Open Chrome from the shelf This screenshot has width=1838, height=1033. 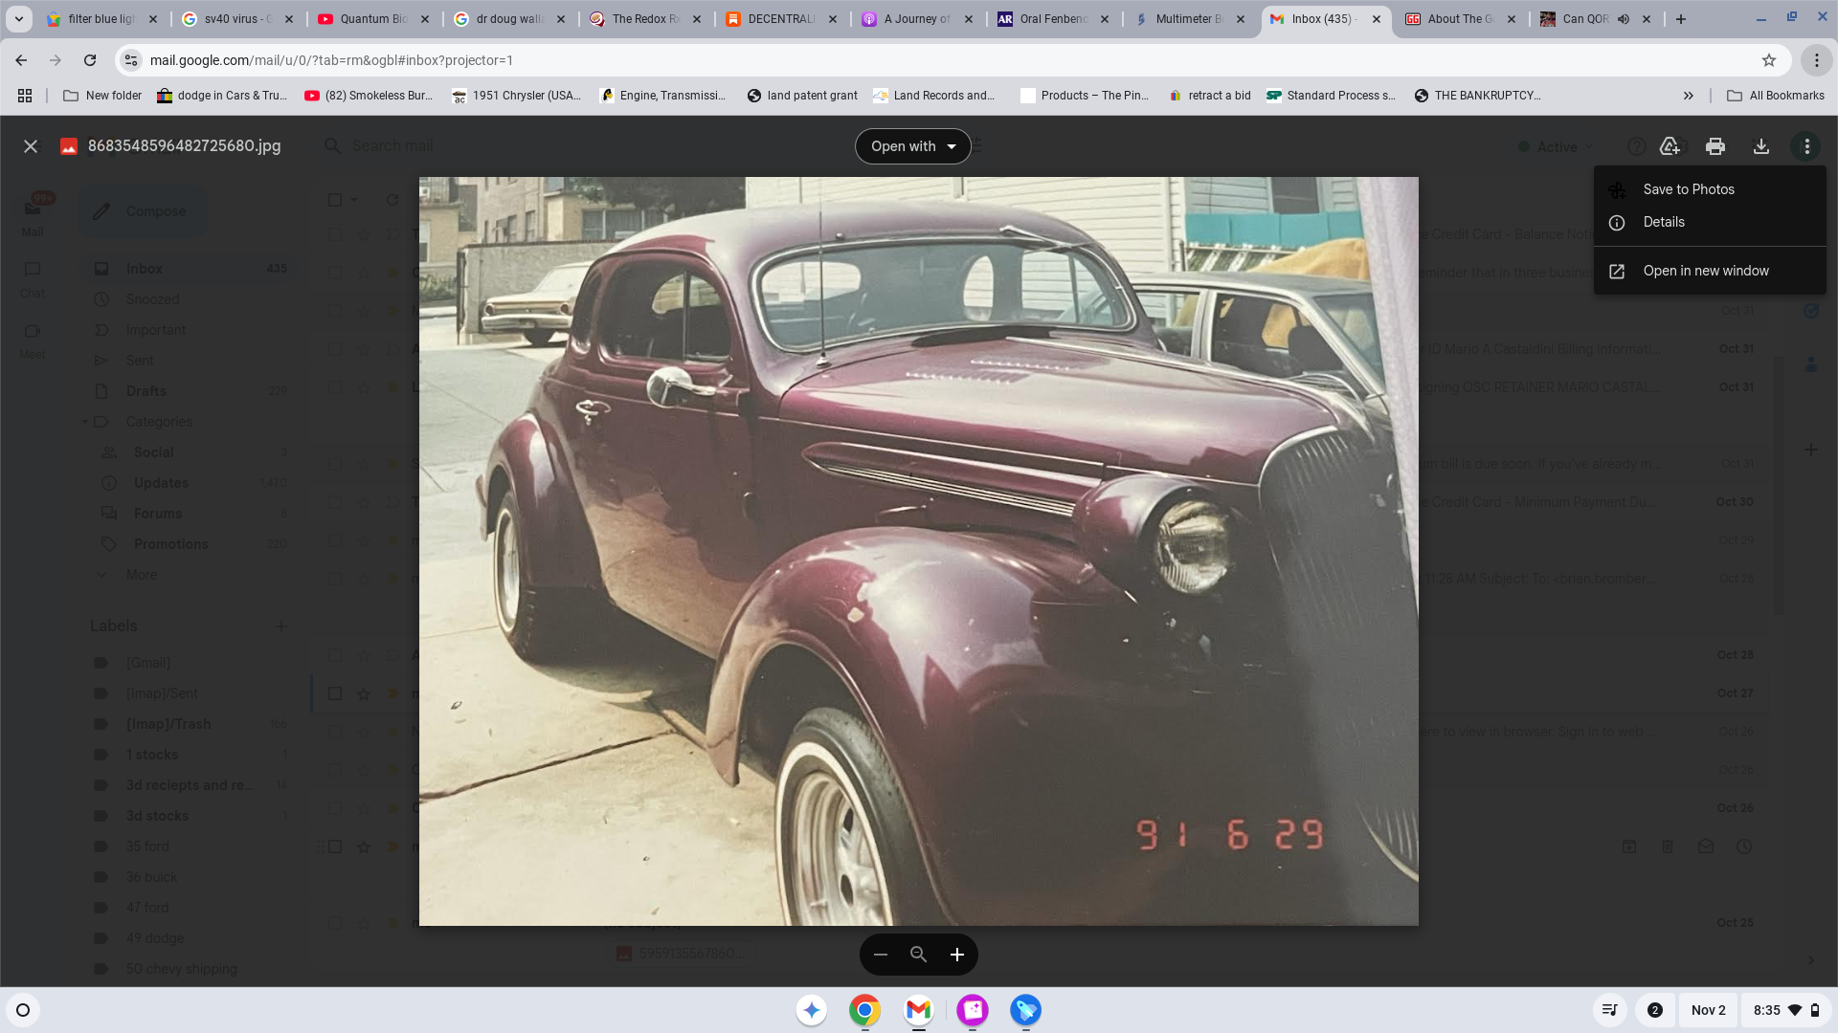[864, 1010]
